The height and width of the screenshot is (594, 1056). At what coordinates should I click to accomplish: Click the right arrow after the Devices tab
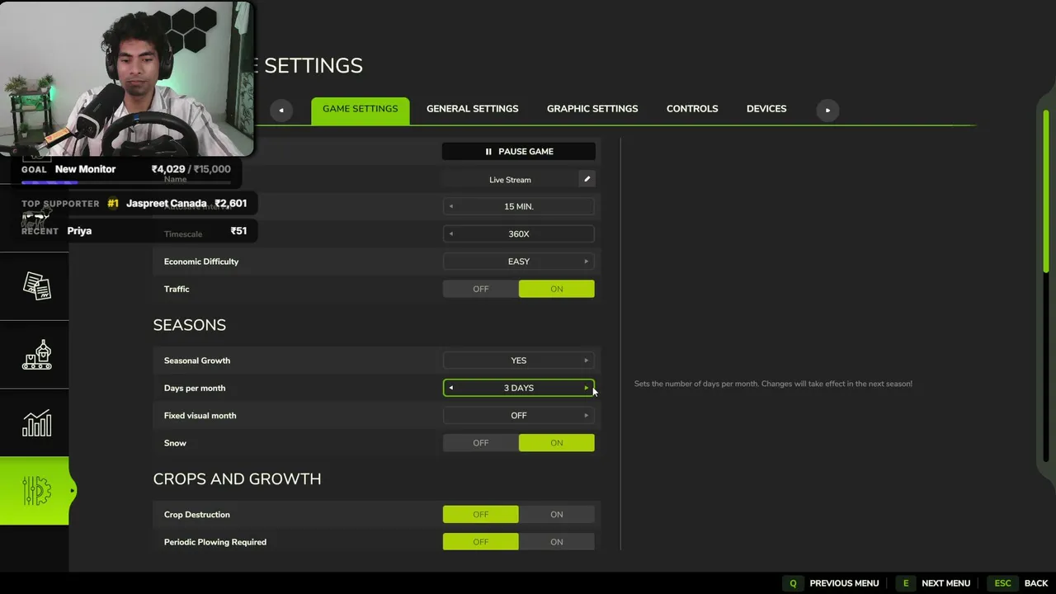(x=827, y=110)
